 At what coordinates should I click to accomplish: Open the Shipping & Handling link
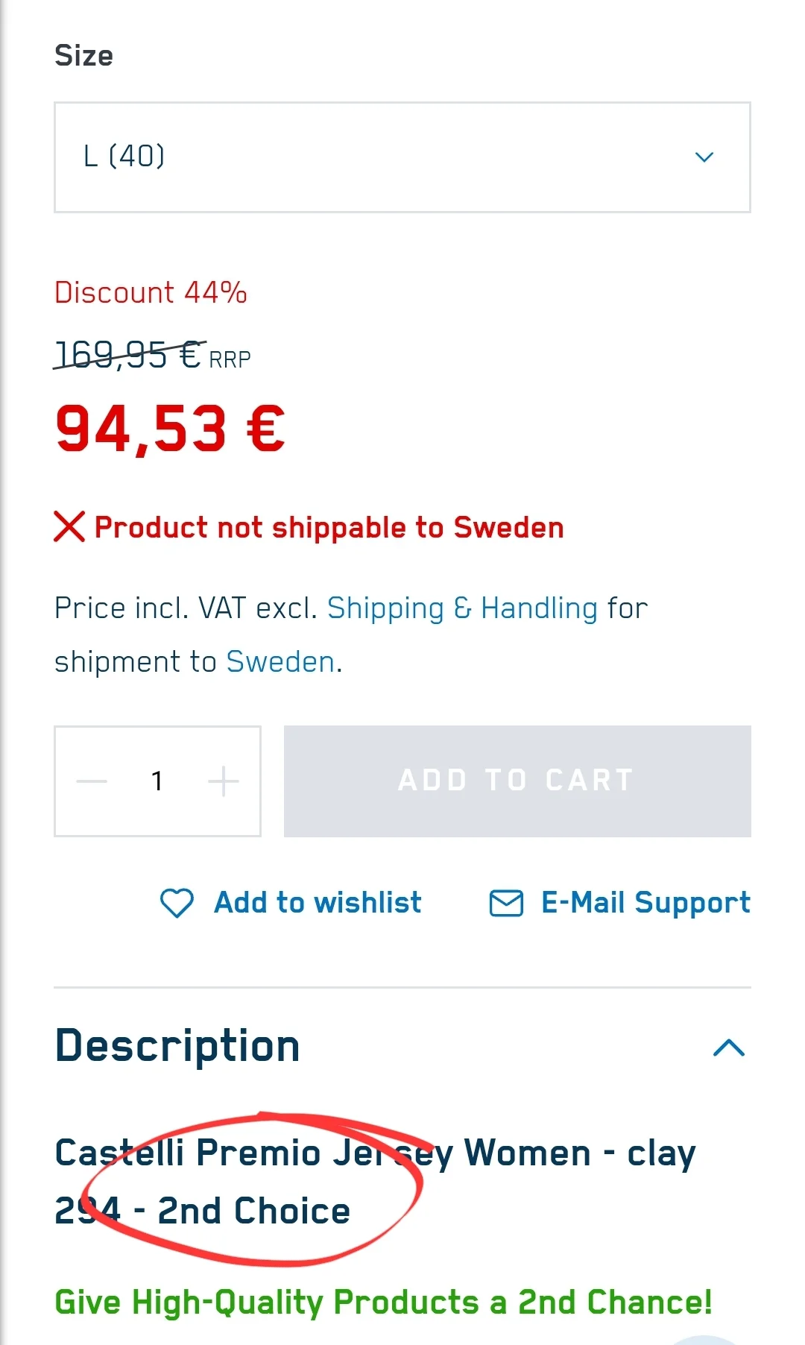pos(462,608)
